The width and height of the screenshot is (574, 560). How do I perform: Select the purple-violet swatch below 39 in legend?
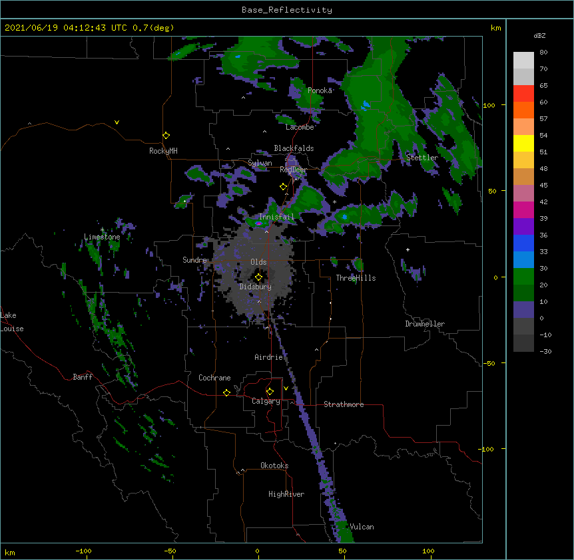(523, 227)
